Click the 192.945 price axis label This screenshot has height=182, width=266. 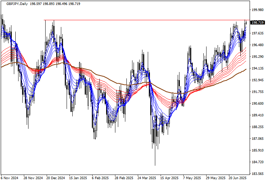coord(258,80)
